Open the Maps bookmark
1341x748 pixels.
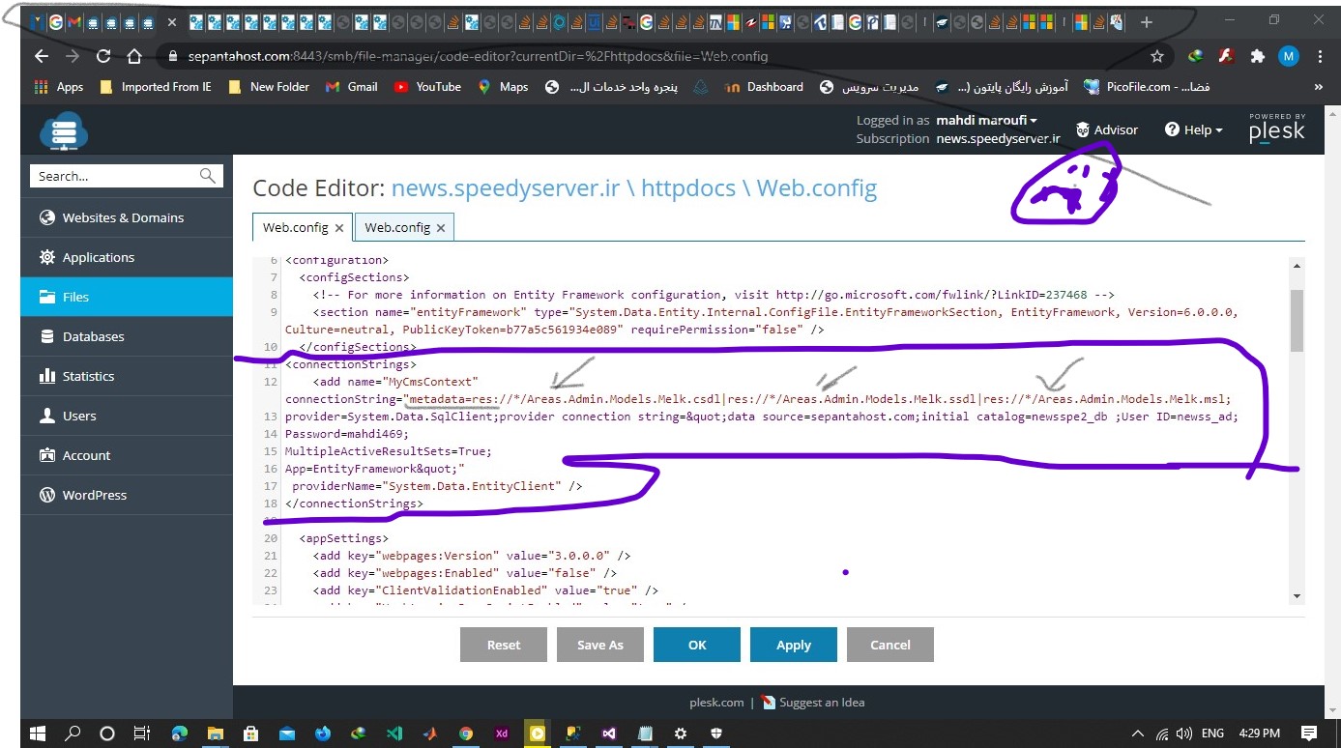(x=503, y=87)
